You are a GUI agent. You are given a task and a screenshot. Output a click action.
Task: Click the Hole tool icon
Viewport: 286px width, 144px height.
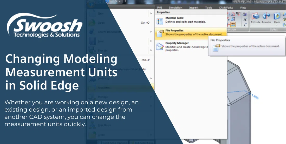point(277,16)
